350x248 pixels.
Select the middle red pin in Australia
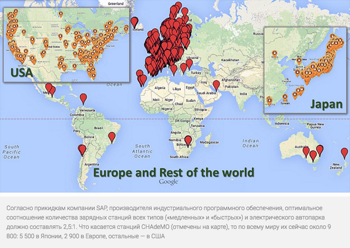coord(313,155)
